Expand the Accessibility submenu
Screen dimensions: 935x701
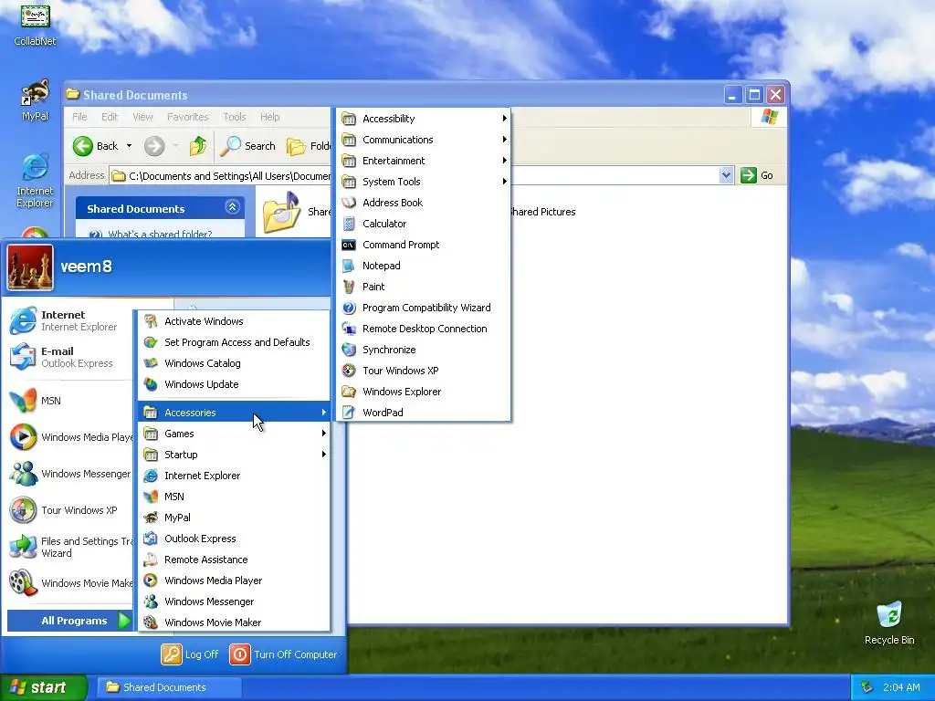[x=424, y=119]
